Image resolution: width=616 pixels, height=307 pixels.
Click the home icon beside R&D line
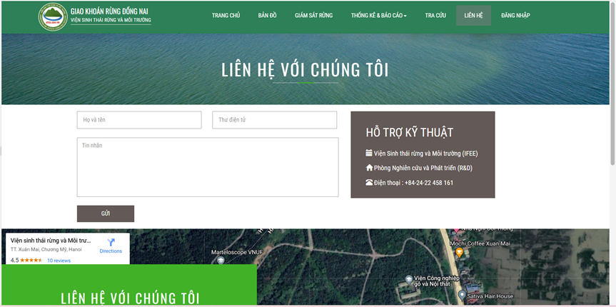369,168
